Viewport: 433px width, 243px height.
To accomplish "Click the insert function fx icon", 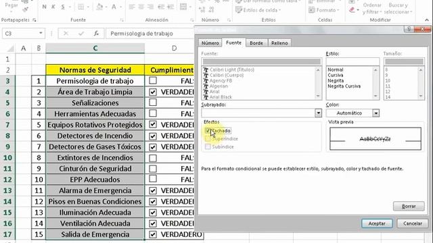I will (96, 33).
